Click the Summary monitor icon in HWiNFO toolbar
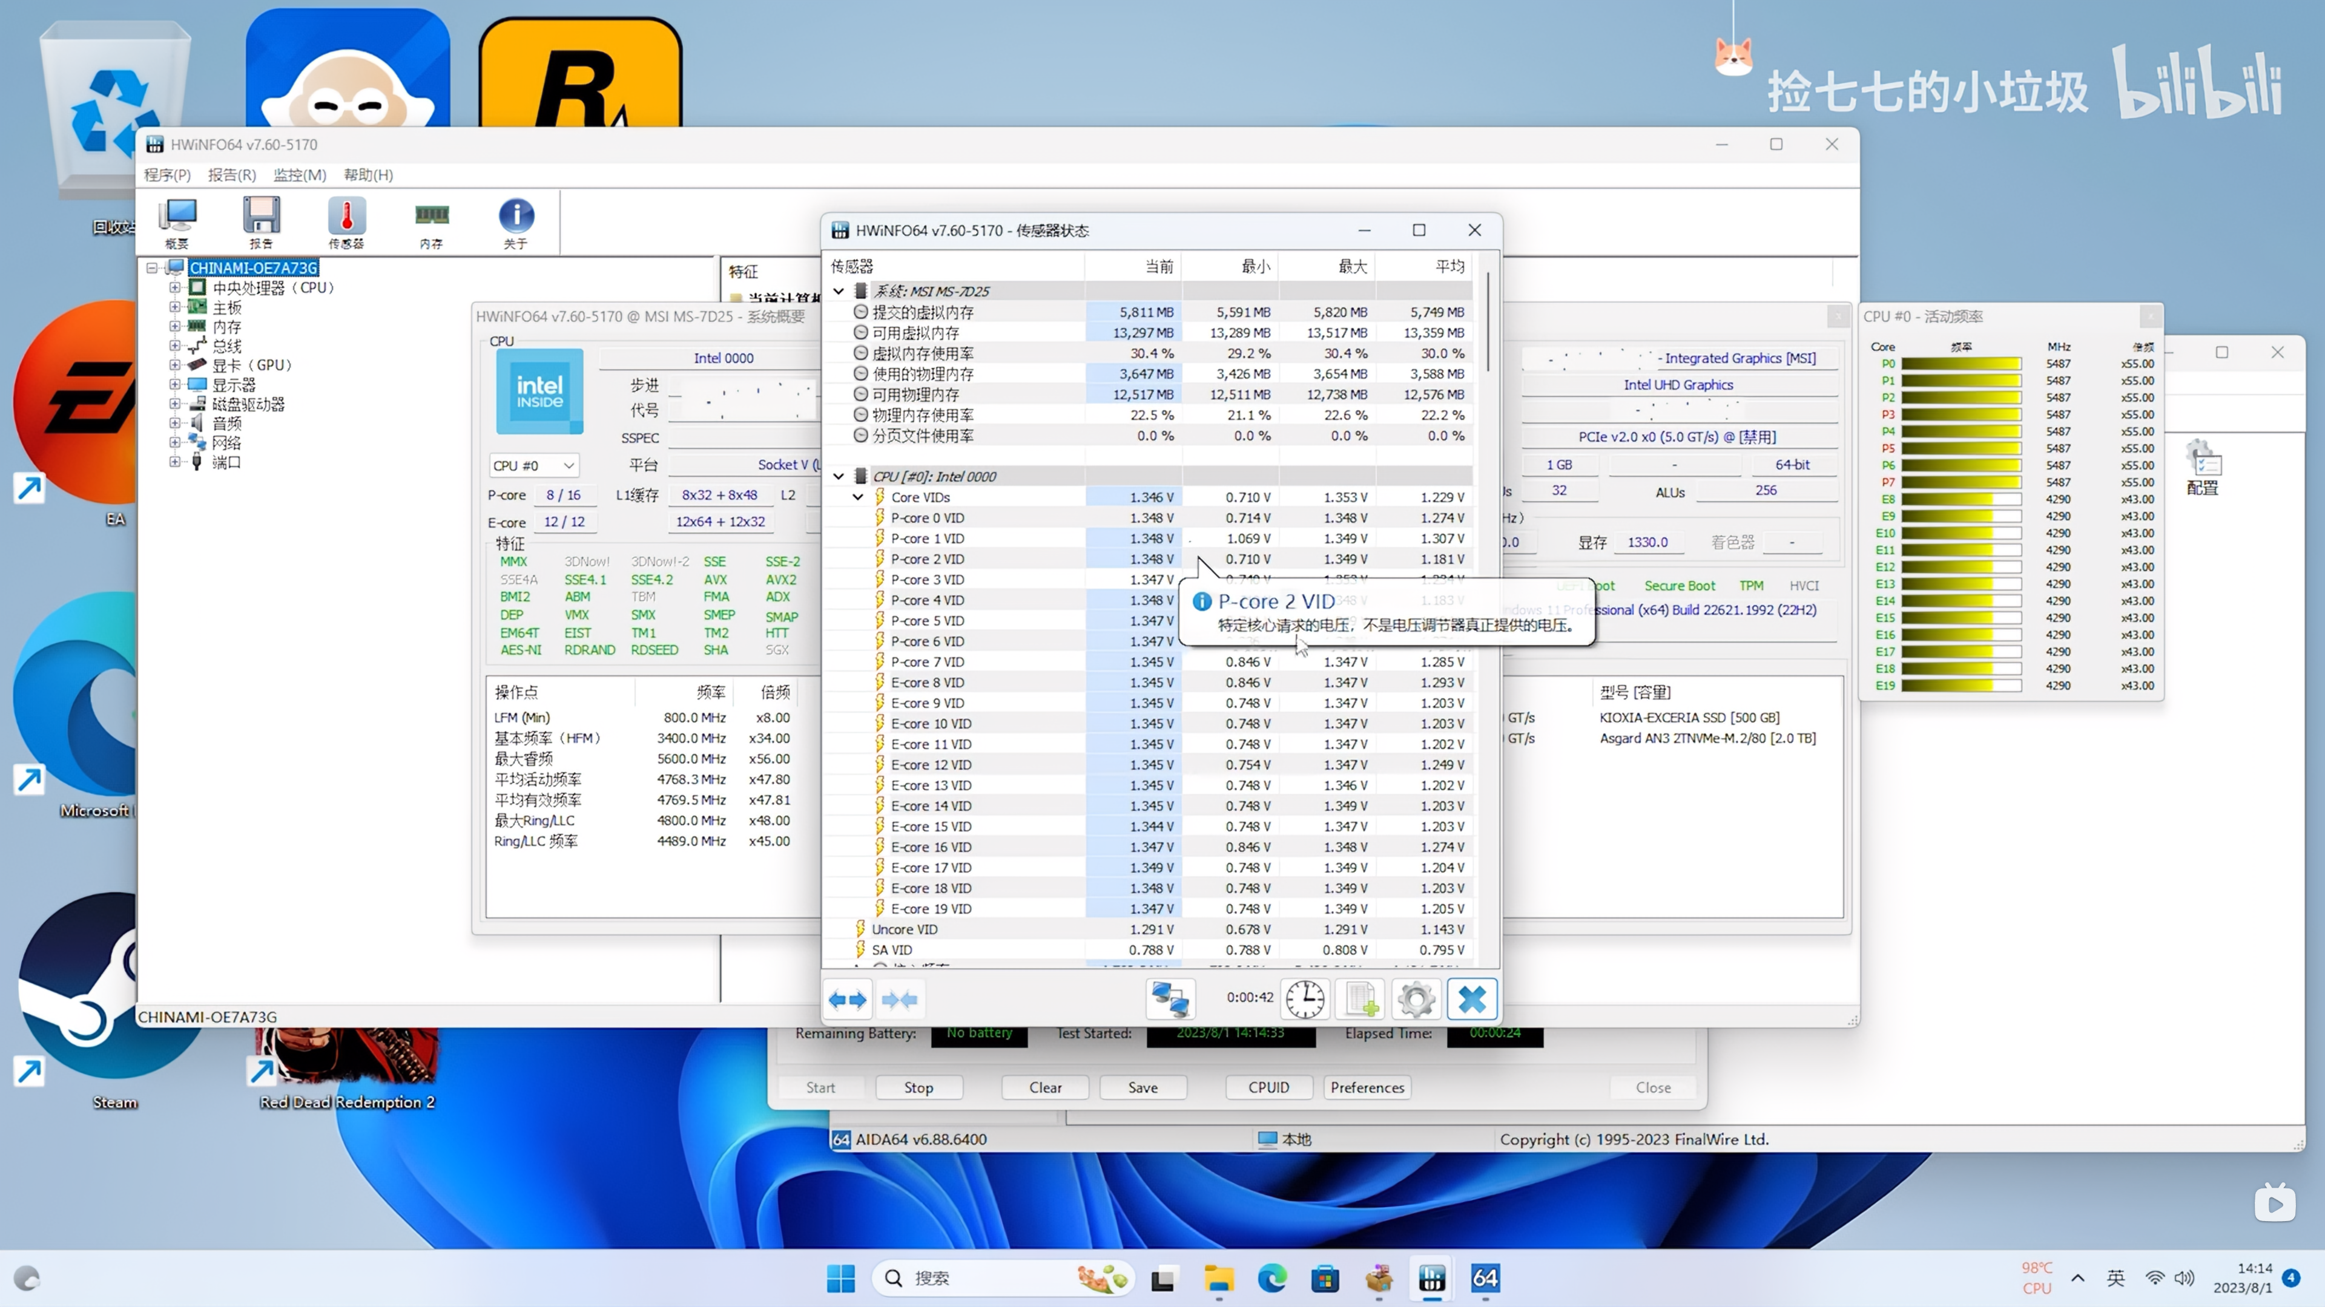Image resolution: width=2325 pixels, height=1307 pixels. pos(177,221)
